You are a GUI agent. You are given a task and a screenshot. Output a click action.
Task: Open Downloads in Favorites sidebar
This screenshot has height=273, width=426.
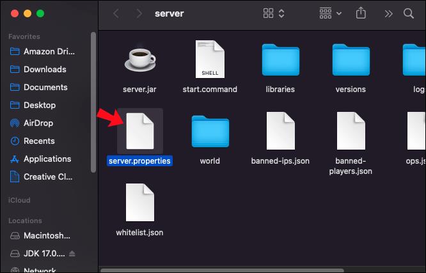(x=38, y=69)
